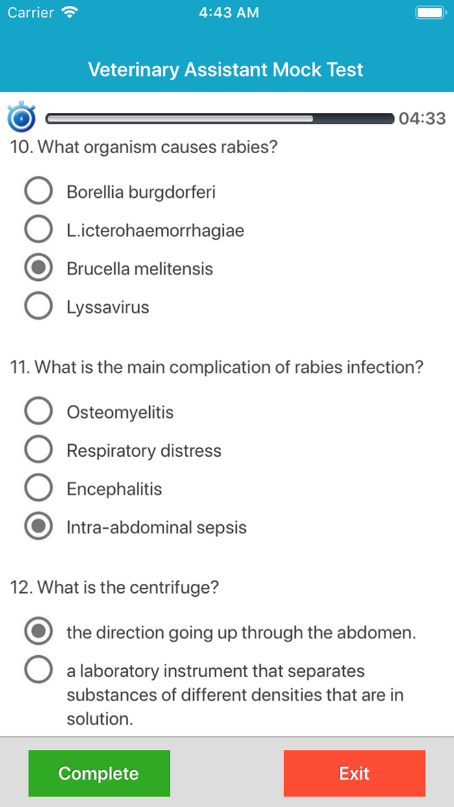
Task: Choose the abdomen direction option for question 12
Action: coord(38,631)
